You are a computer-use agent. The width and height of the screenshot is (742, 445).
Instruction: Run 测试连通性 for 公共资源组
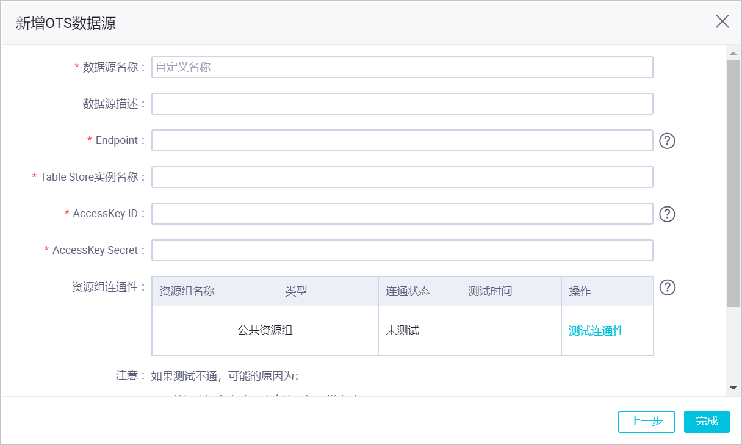pos(596,331)
